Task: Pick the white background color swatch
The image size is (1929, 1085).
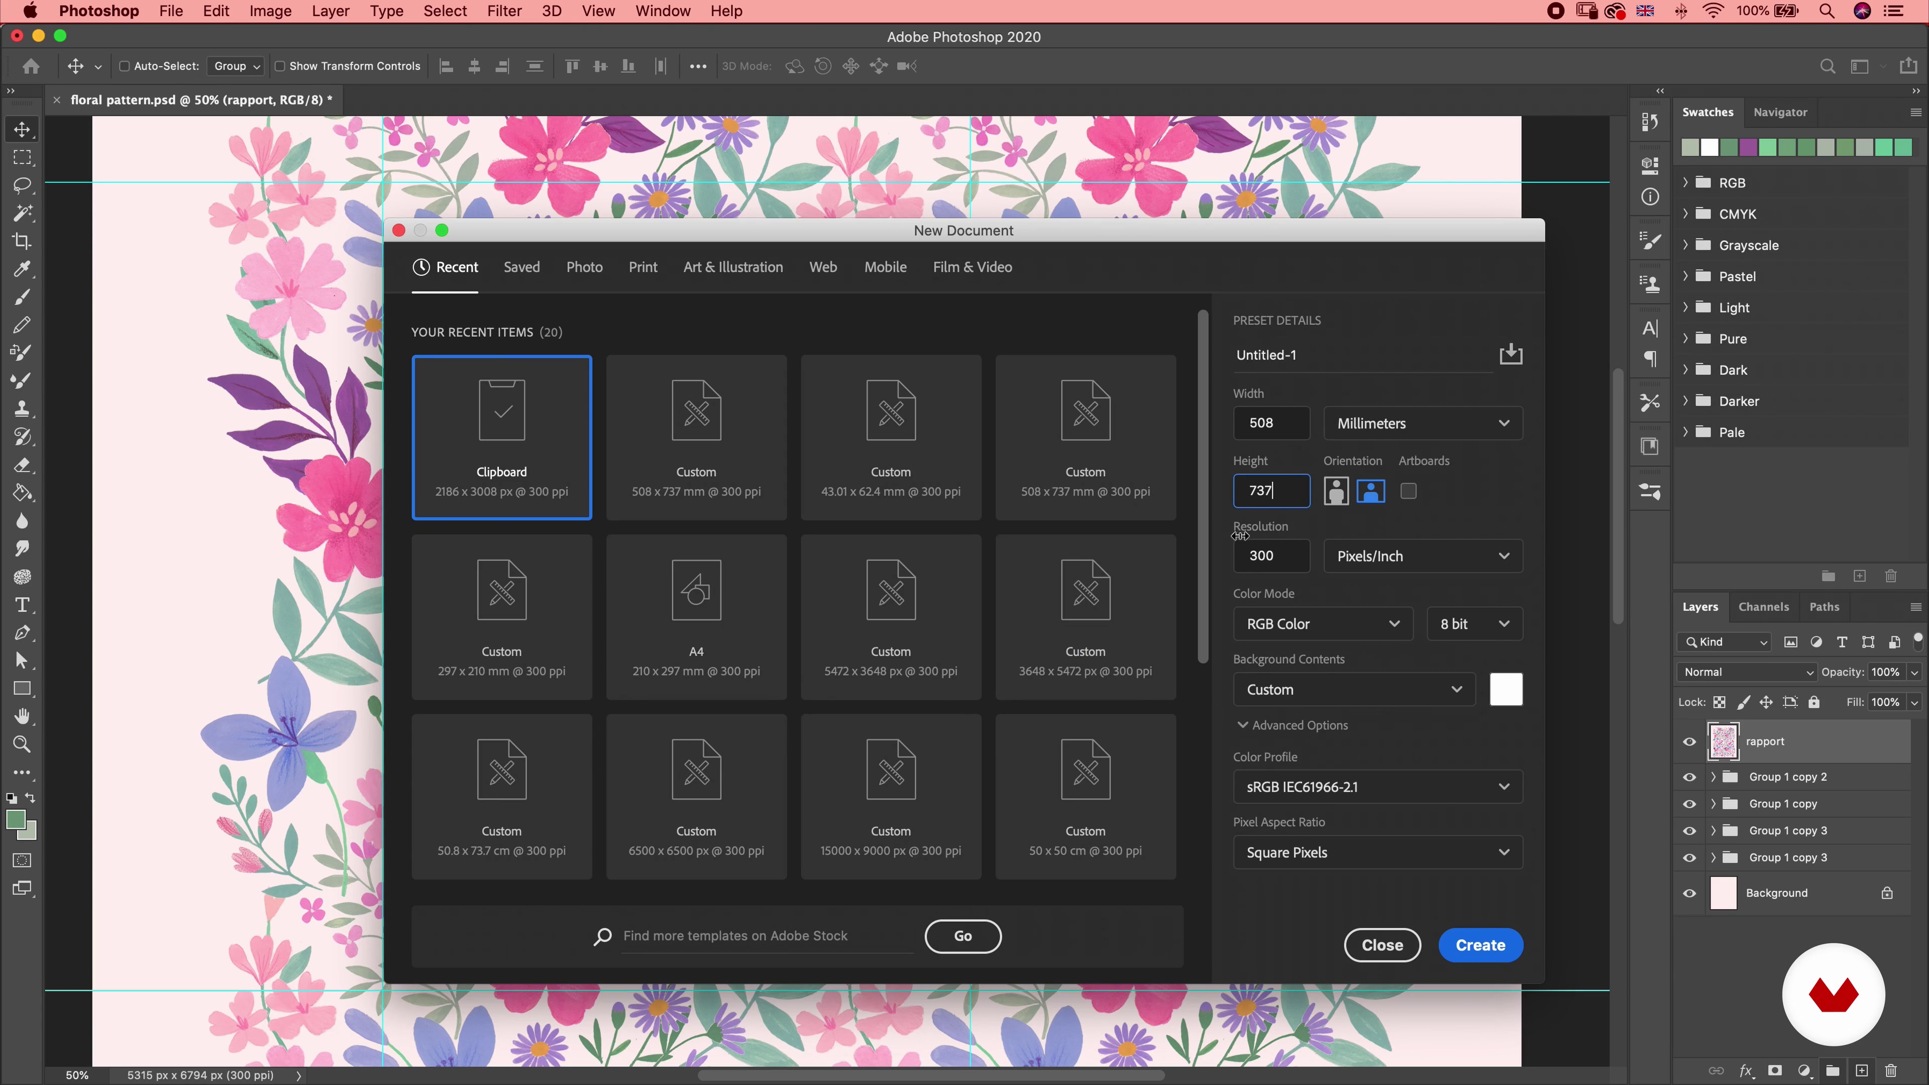Action: (1506, 690)
